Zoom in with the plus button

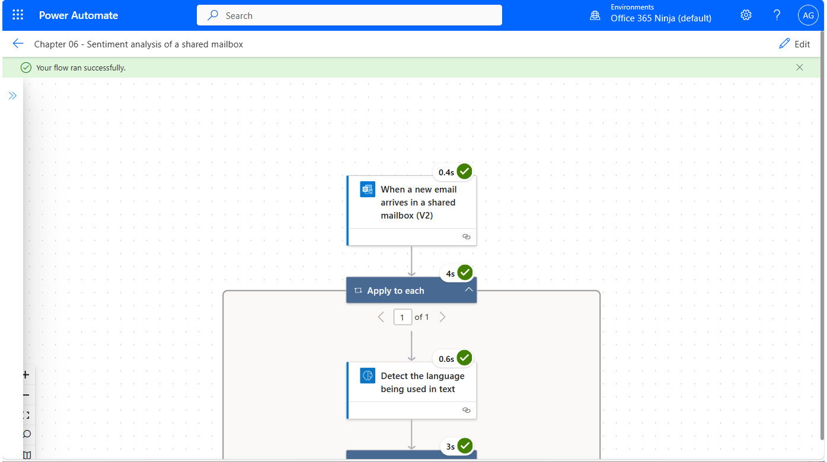tap(26, 375)
